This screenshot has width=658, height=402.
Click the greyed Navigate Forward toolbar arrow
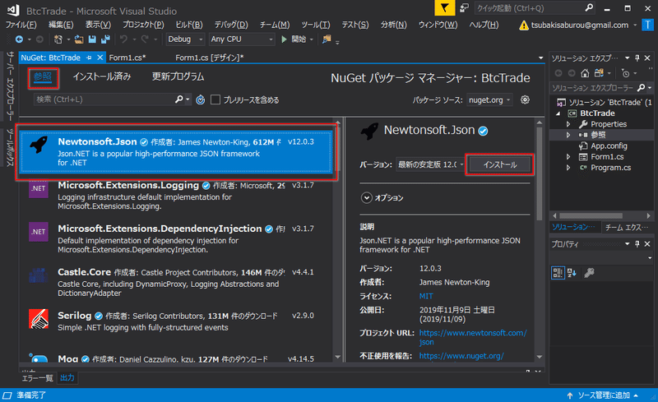pos(39,39)
